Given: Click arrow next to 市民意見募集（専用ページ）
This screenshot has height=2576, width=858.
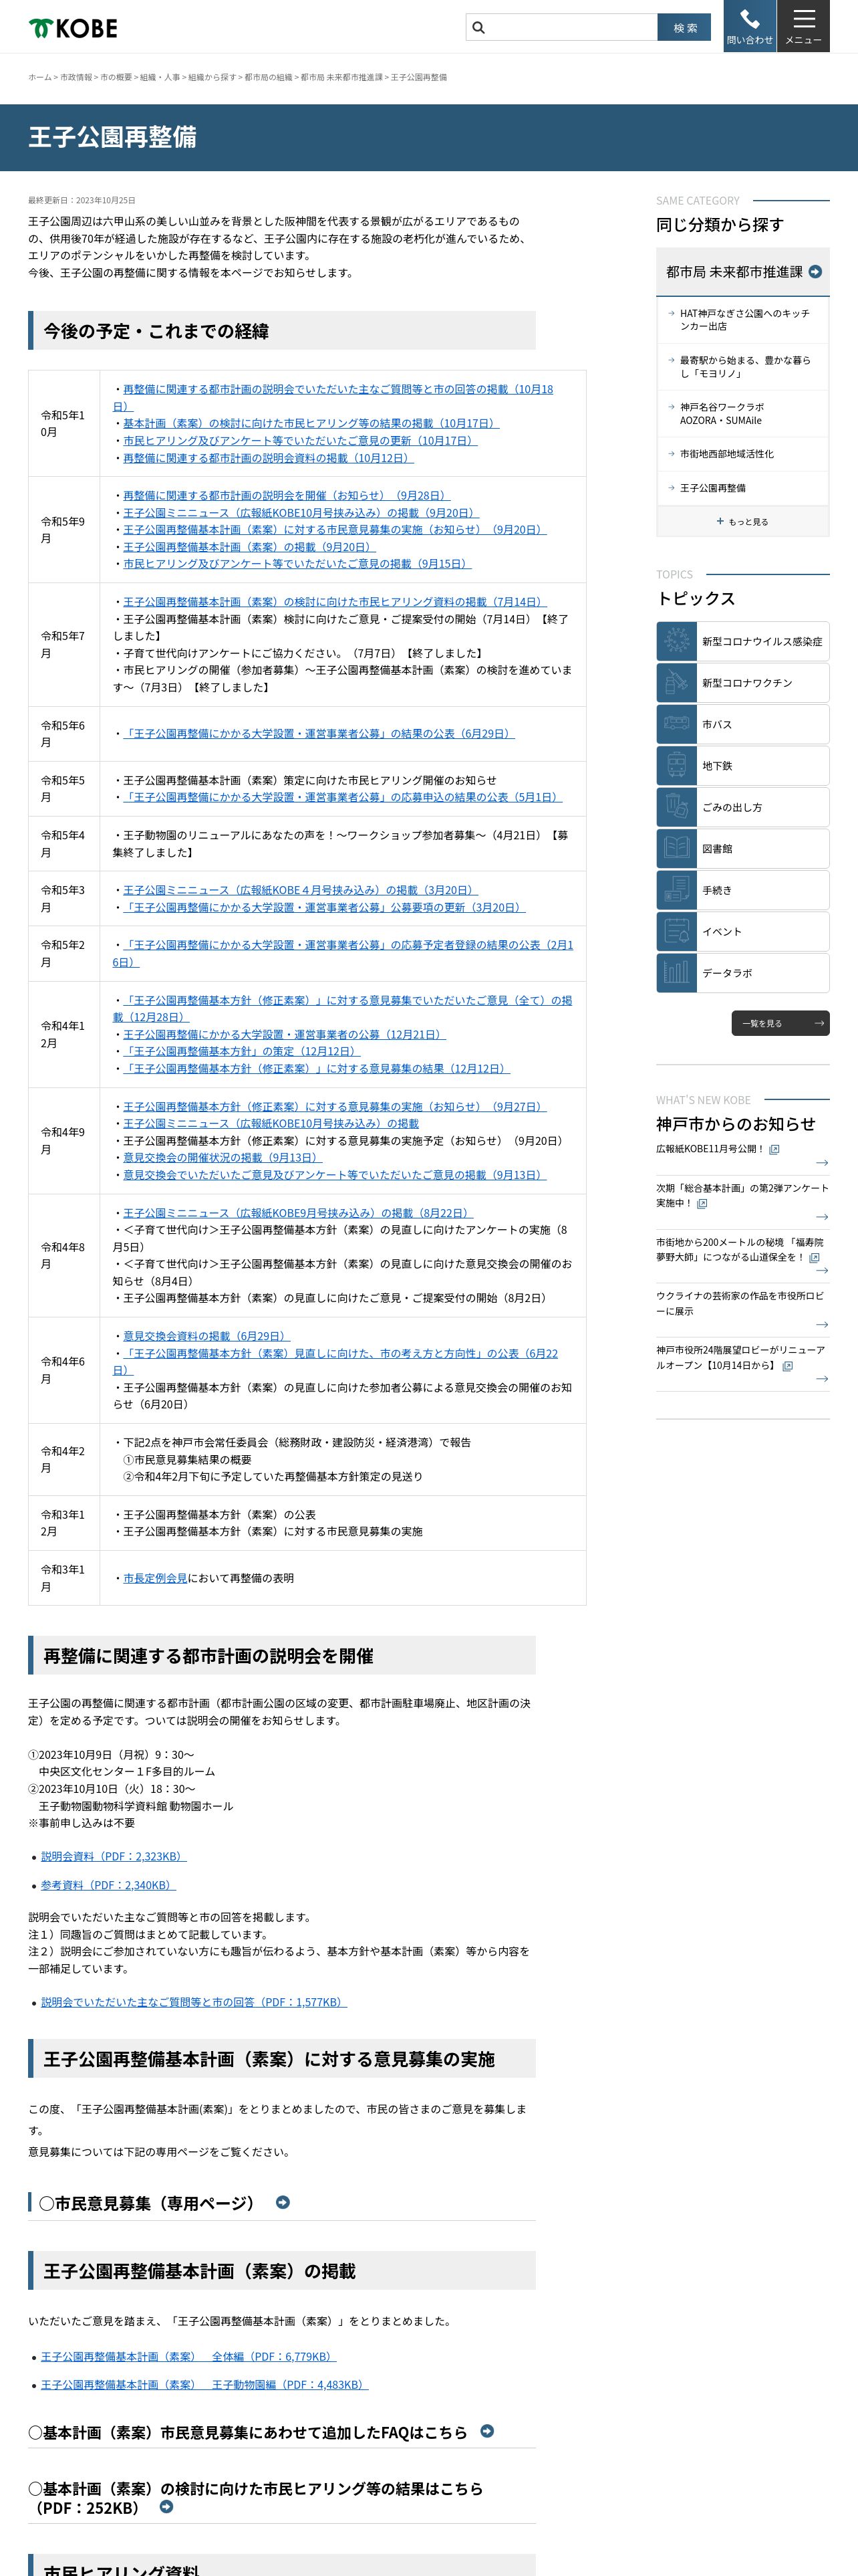Looking at the screenshot, I should click(x=283, y=2202).
